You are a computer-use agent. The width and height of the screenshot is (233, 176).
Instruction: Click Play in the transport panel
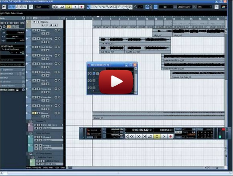coord(164,136)
